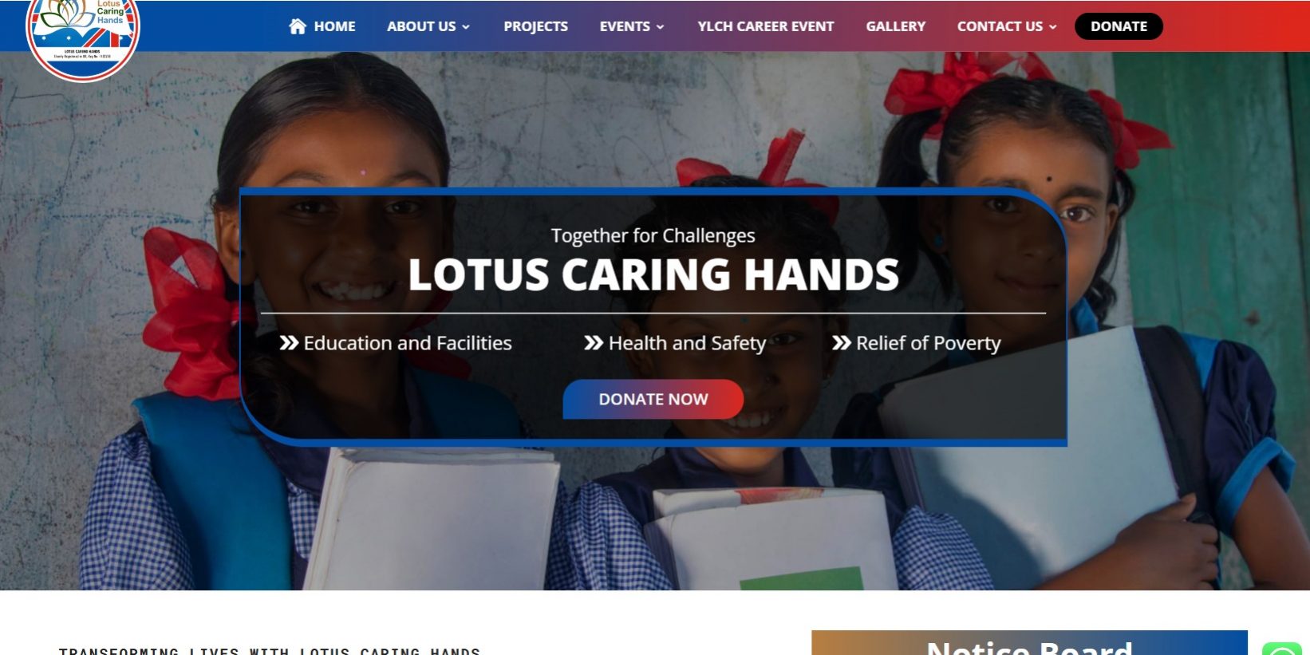Click the arrows icon before Health and Safety
1310x655 pixels.
coord(594,343)
